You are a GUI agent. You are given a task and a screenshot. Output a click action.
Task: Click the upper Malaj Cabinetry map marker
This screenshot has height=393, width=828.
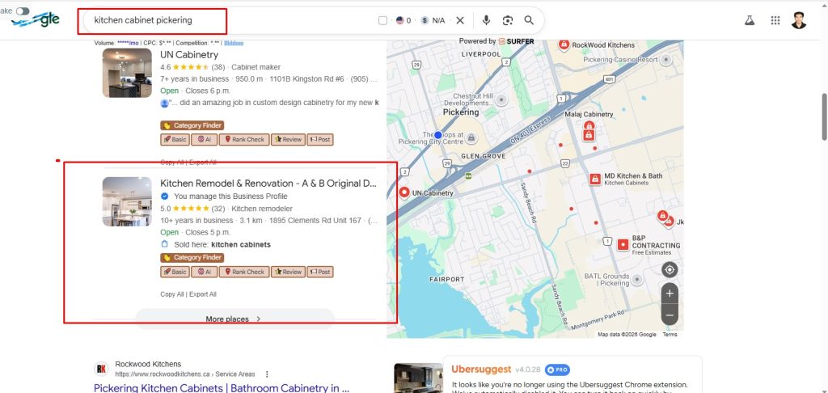click(589, 125)
